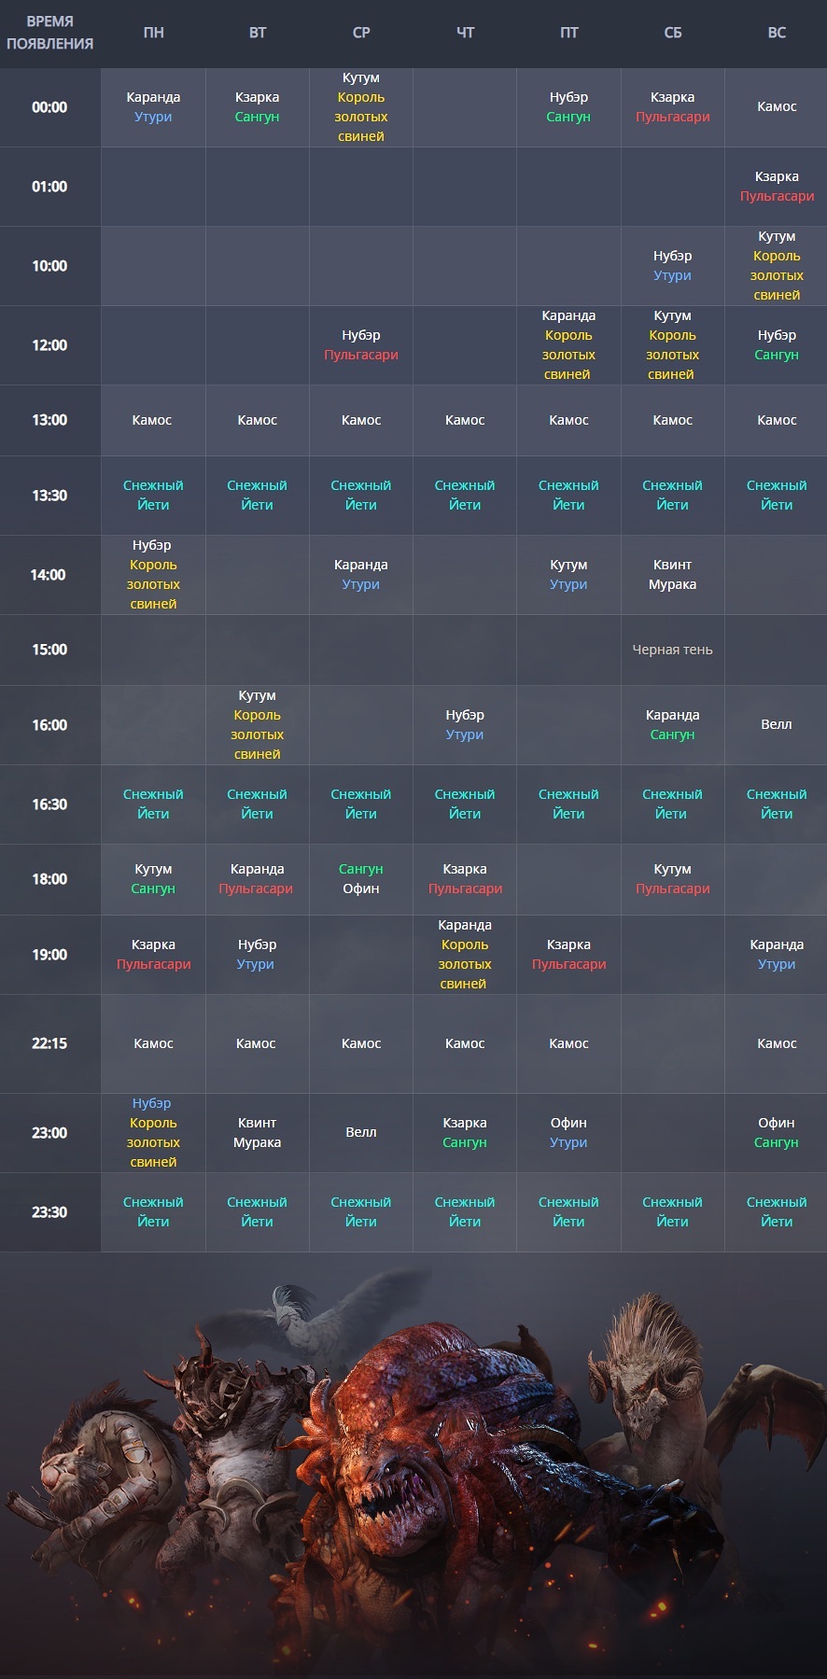
Task: Click "Велл" in the 16:00 row
Action: [776, 724]
